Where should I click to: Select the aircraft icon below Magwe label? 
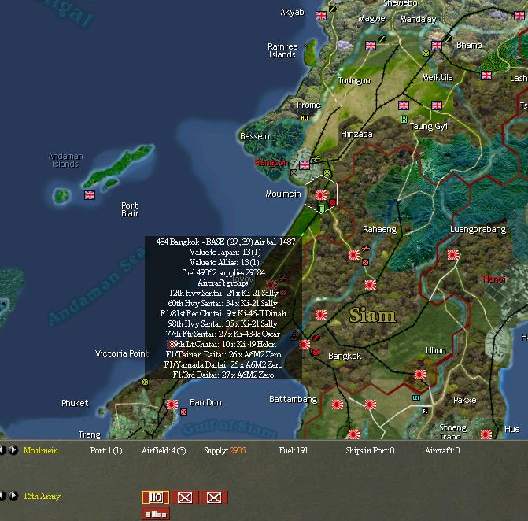click(382, 39)
